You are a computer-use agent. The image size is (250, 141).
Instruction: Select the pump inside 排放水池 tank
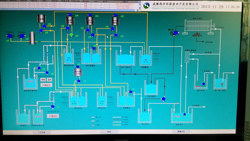[185, 114]
